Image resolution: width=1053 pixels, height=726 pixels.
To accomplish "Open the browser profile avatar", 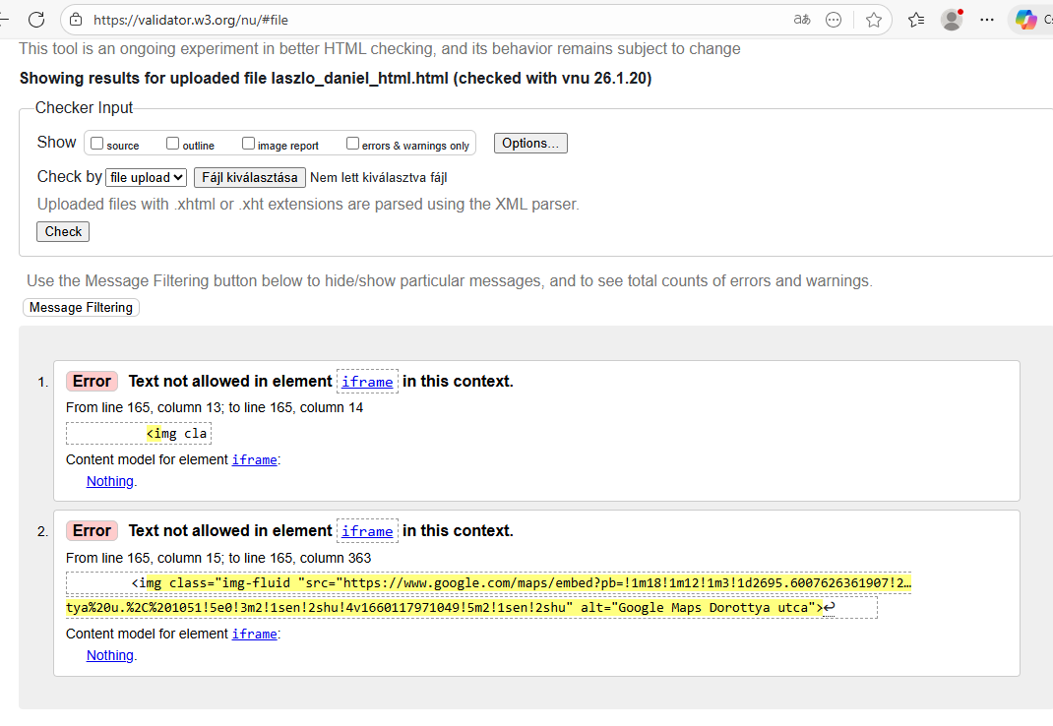I will coord(951,20).
